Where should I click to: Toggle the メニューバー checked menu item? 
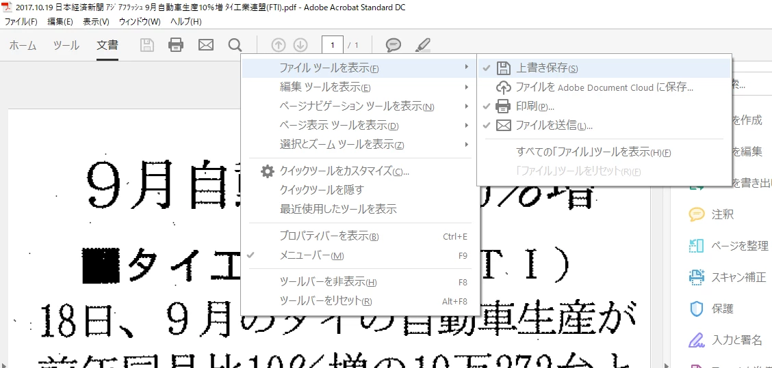point(361,255)
